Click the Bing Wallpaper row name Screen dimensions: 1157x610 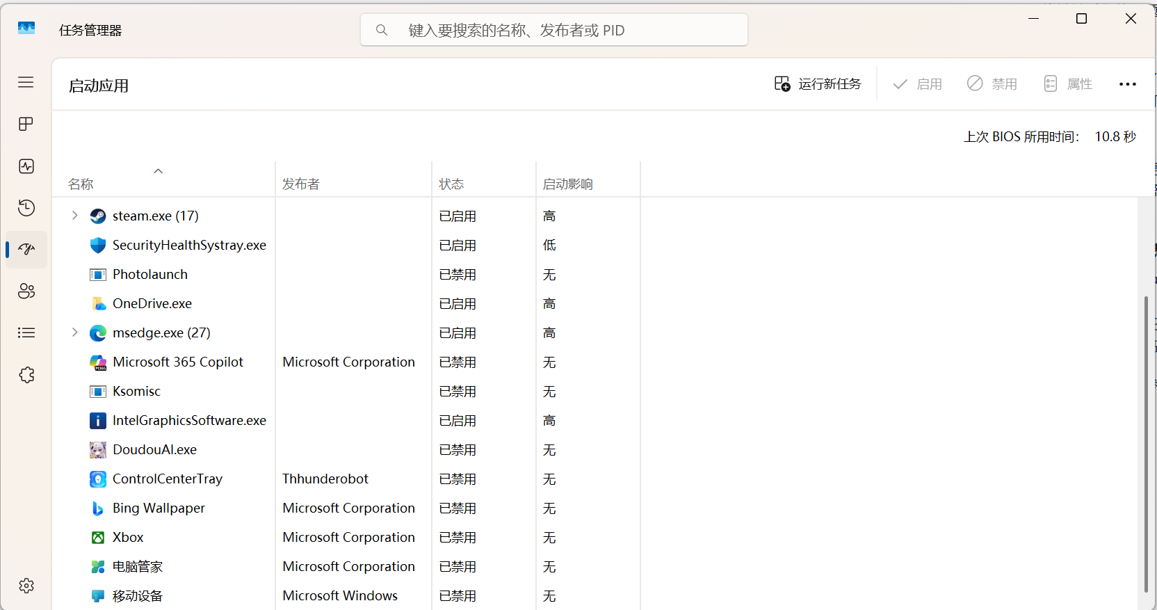click(x=159, y=508)
